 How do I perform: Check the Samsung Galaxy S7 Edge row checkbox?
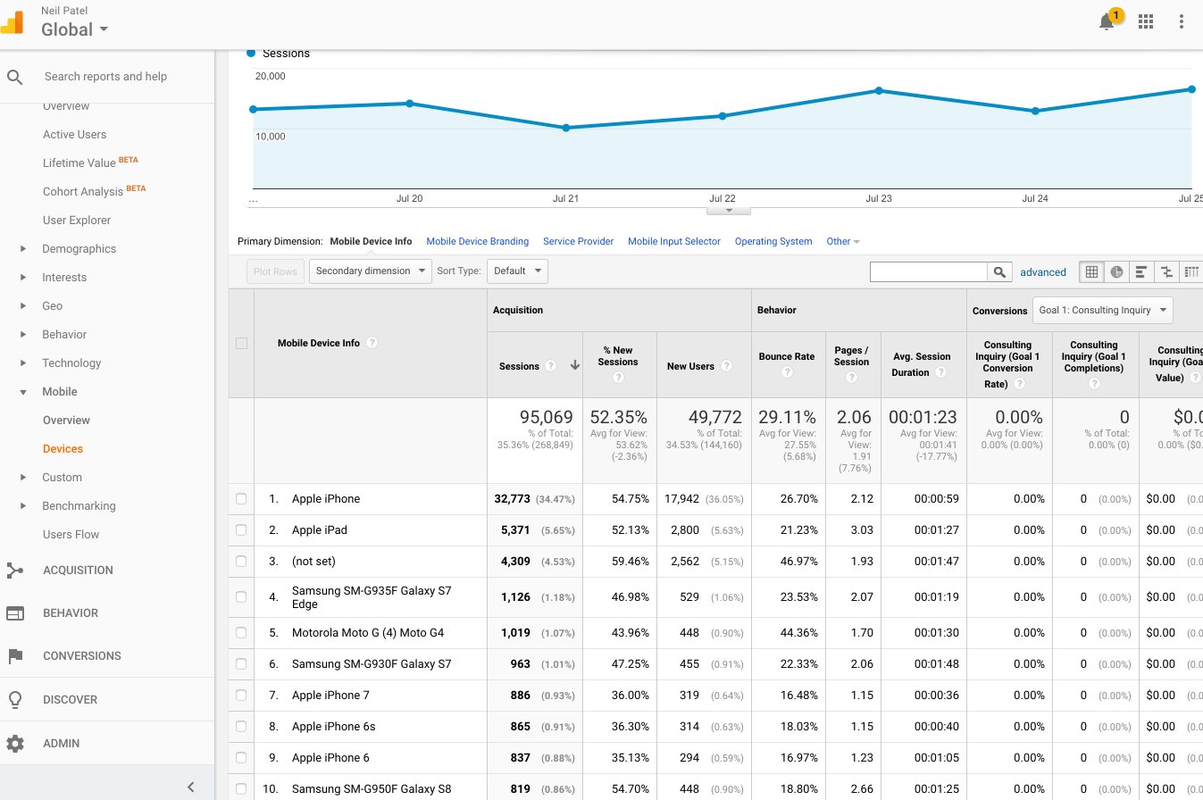tap(241, 597)
